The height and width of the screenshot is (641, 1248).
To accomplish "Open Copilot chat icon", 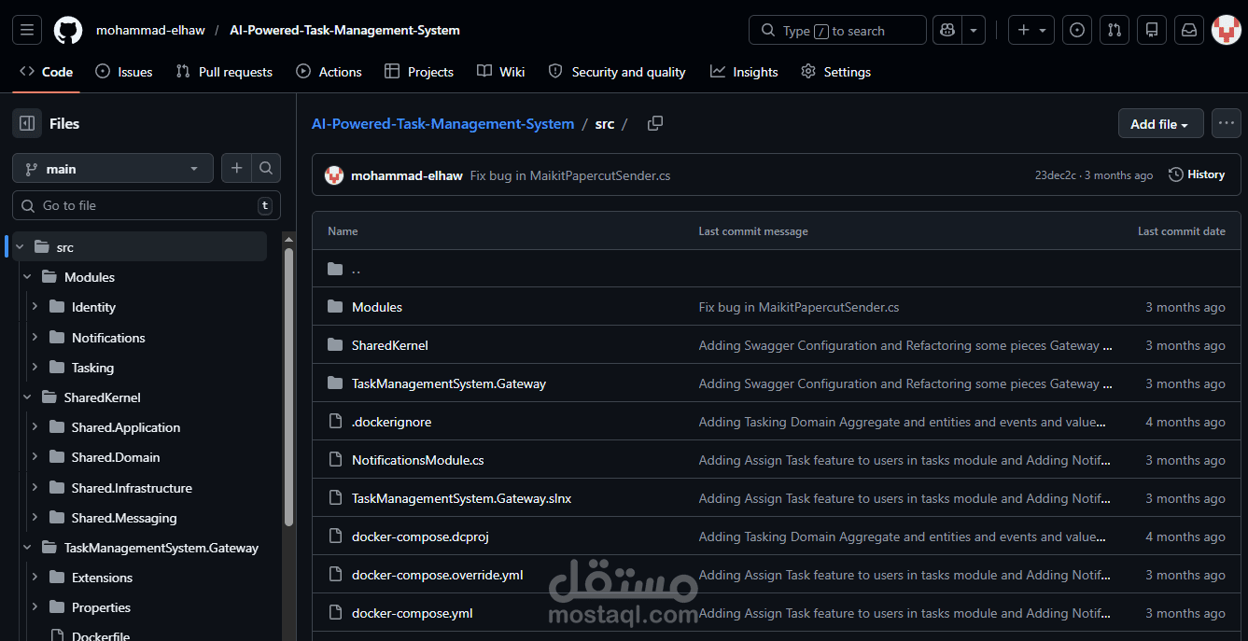I will (x=947, y=30).
